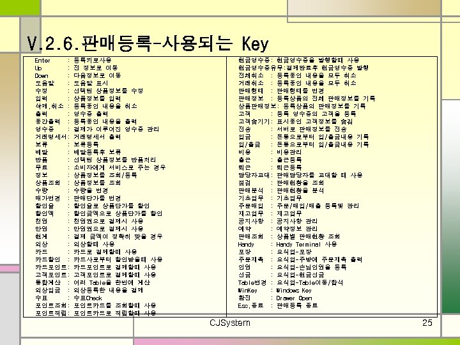Click '등록상품의 전체 판매정보를 기록'
The width and height of the screenshot is (460, 345).
click(x=326, y=98)
